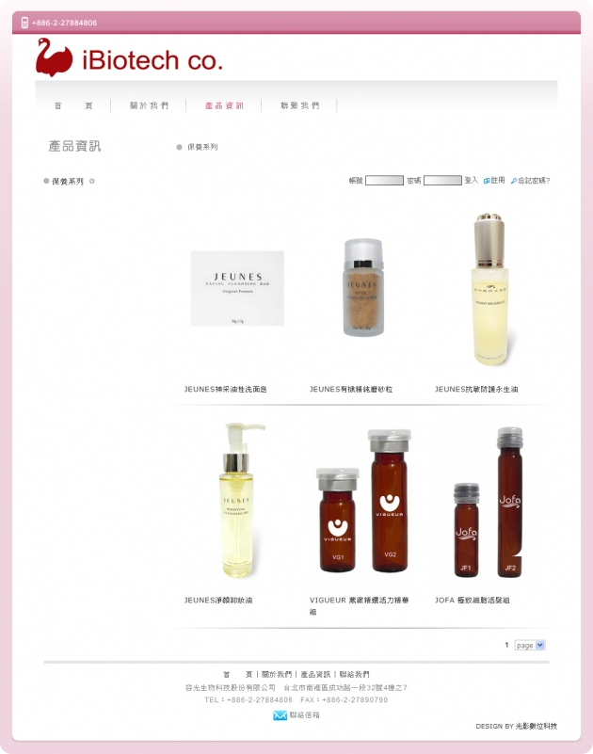The image size is (593, 754).
Task: Expand the page dropdown arrow
Action: [540, 646]
